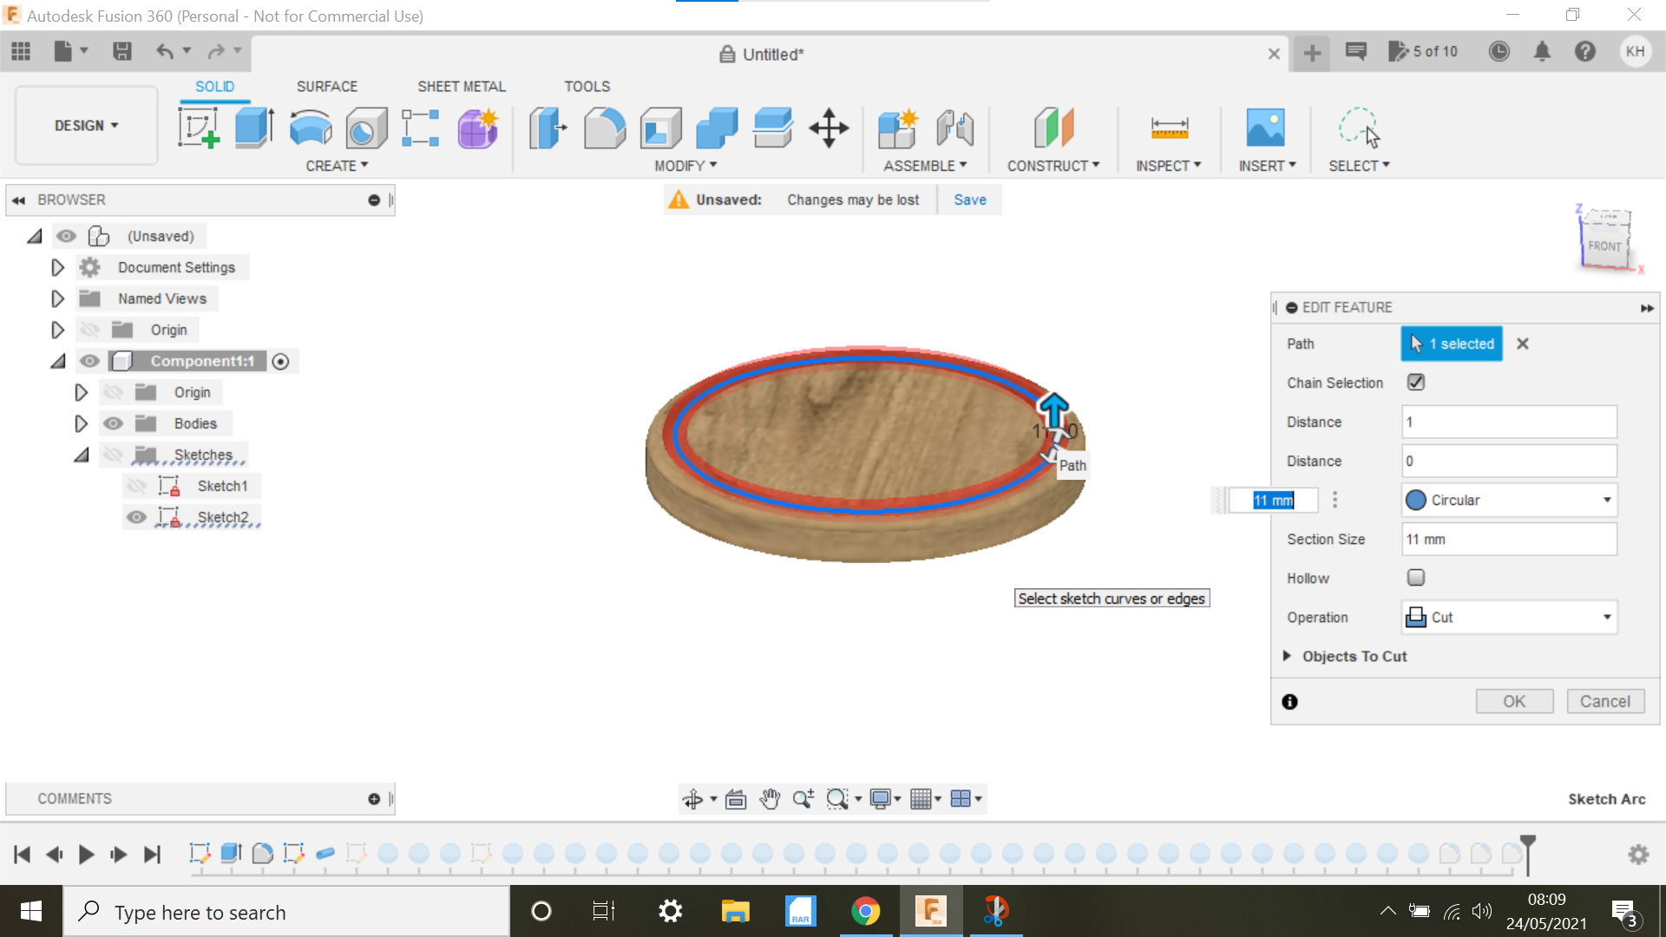This screenshot has height=937, width=1666.
Task: Confirm the feature with OK
Action: (1514, 701)
